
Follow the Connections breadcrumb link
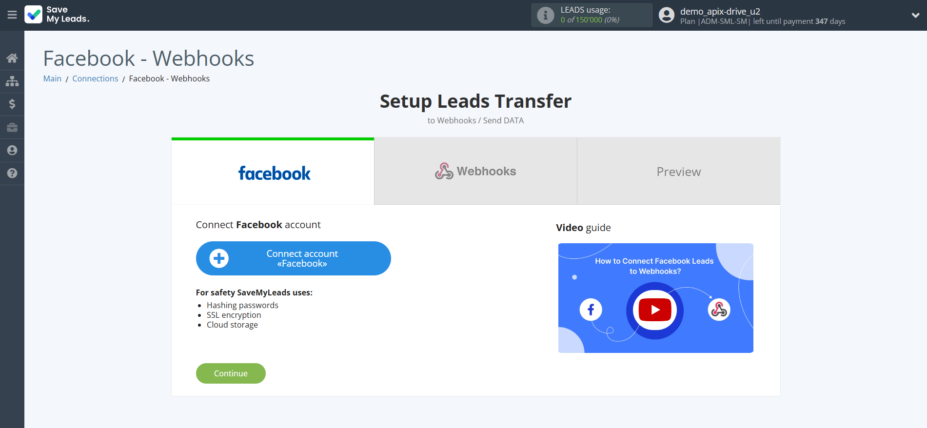point(95,78)
